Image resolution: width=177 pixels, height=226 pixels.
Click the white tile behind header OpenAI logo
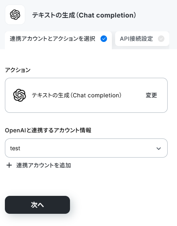point(15,15)
